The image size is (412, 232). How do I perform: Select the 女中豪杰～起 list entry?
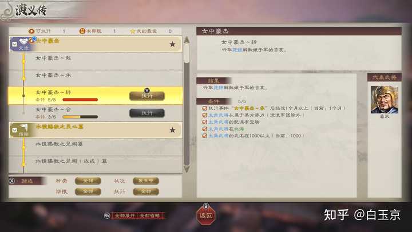point(96,61)
